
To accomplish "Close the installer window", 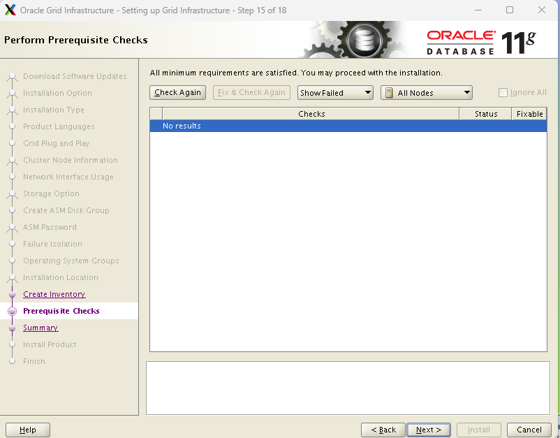I will [x=541, y=10].
